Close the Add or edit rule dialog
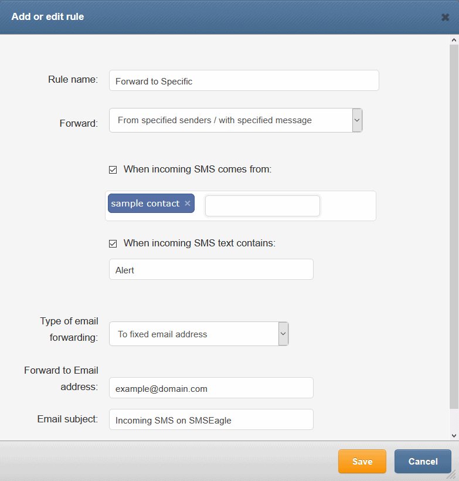459x481 pixels. pos(445,17)
